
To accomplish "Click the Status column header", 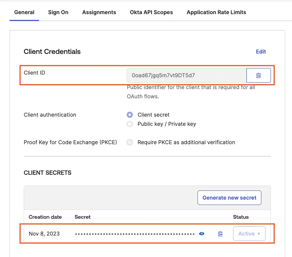I will point(241,217).
